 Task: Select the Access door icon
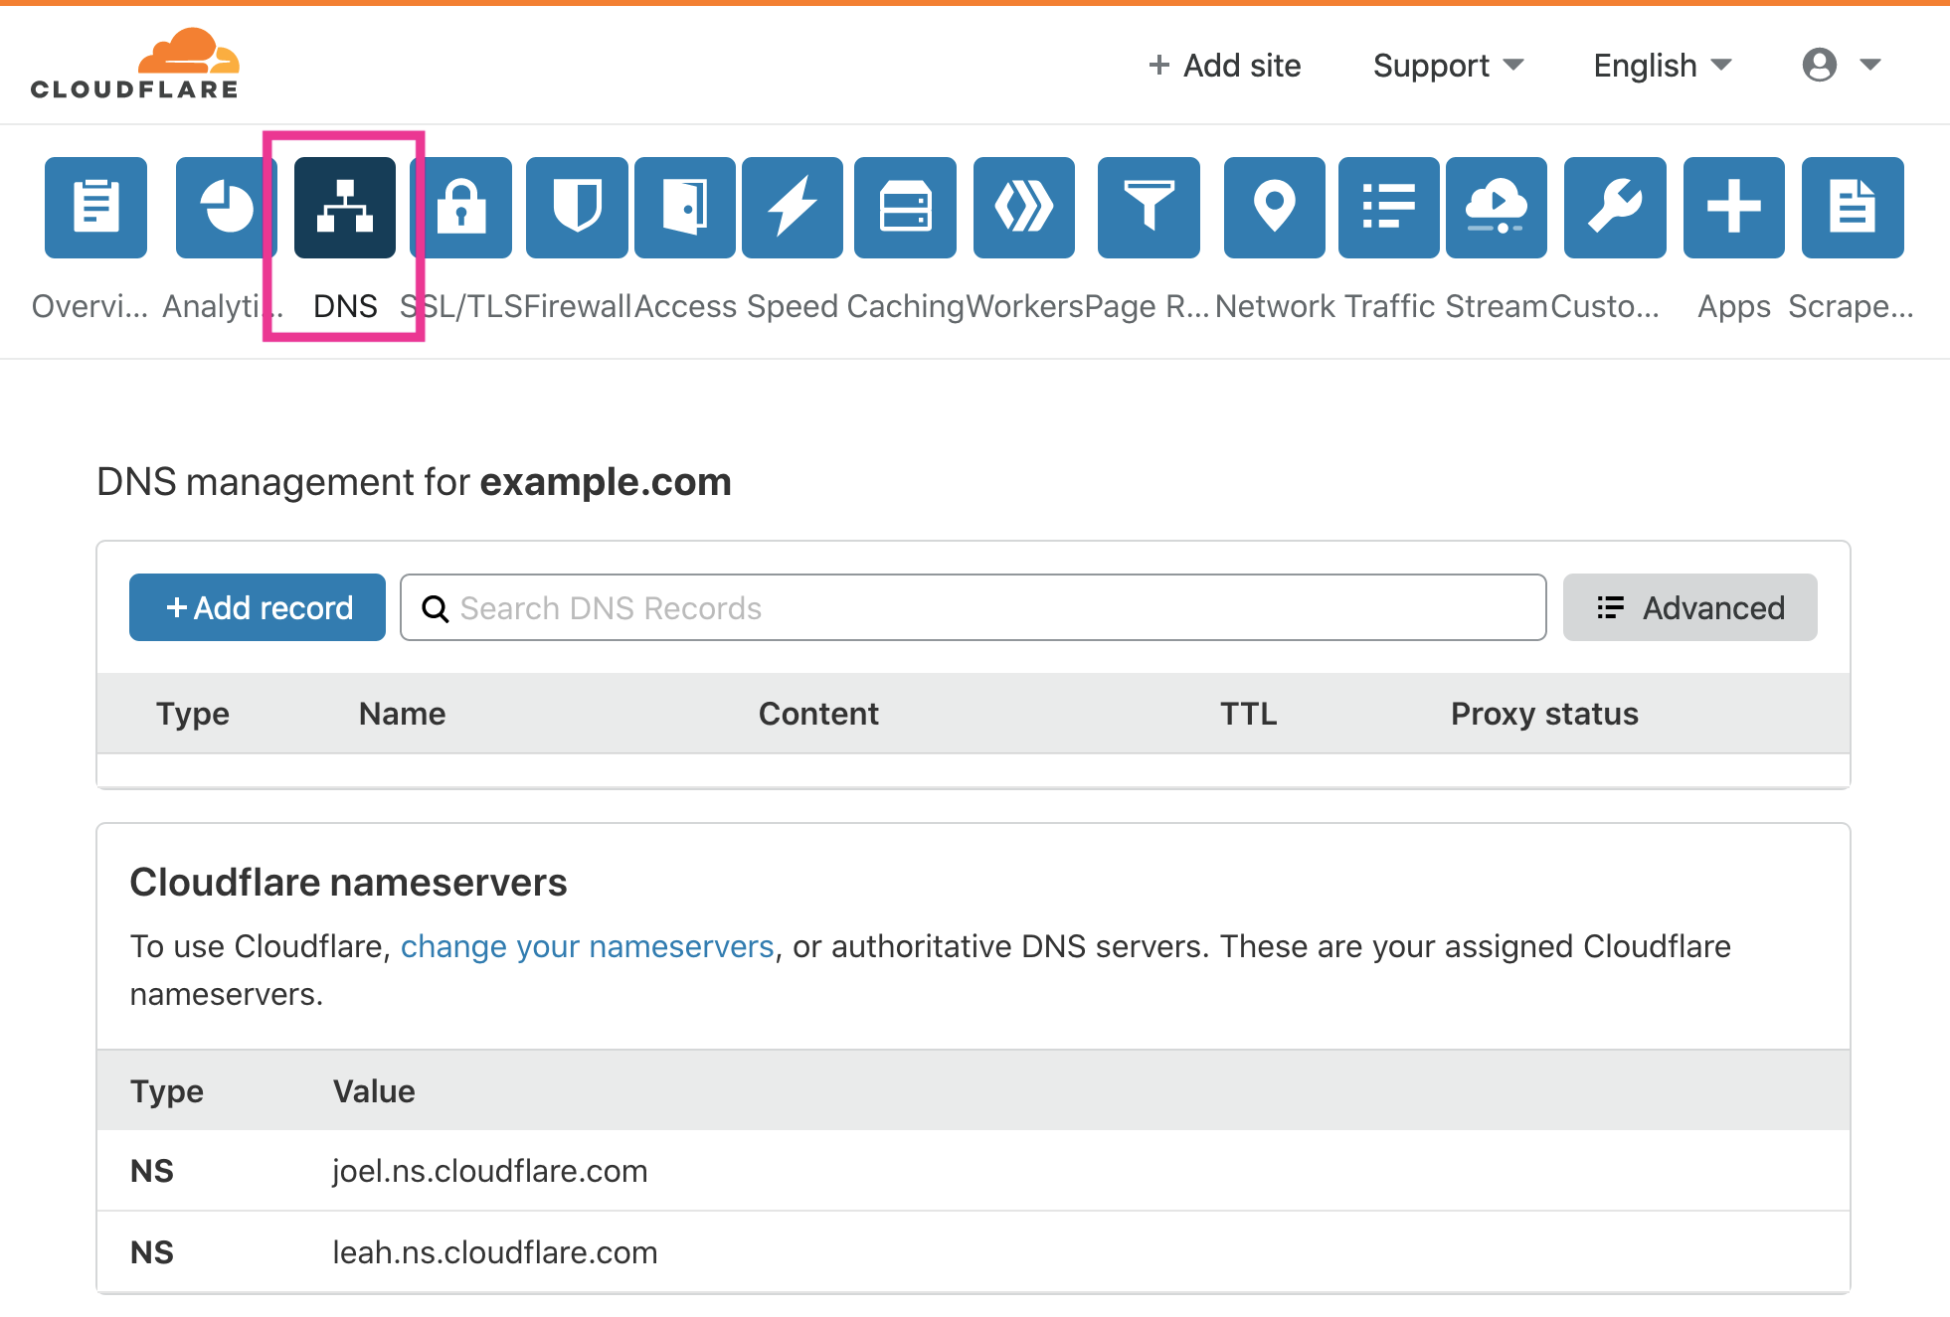tap(684, 207)
